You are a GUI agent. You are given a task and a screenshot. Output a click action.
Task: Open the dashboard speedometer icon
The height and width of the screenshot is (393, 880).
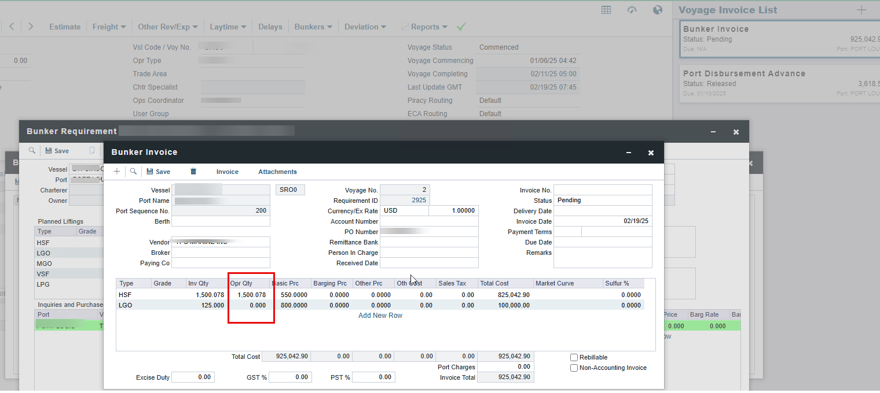coord(632,10)
